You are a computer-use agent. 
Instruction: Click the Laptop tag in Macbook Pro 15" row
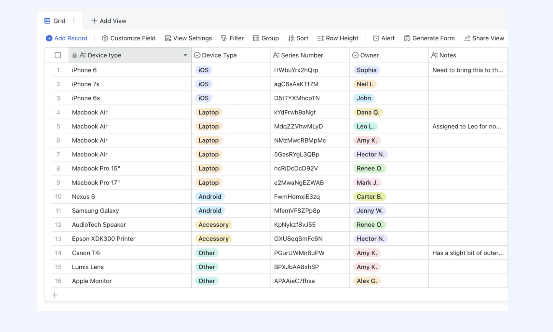[x=208, y=168]
